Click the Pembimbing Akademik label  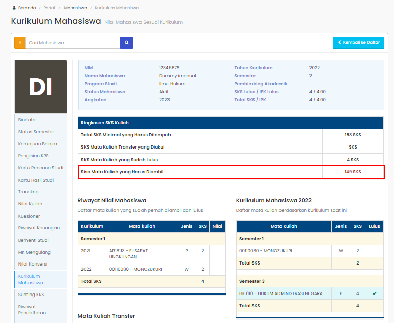261,84
